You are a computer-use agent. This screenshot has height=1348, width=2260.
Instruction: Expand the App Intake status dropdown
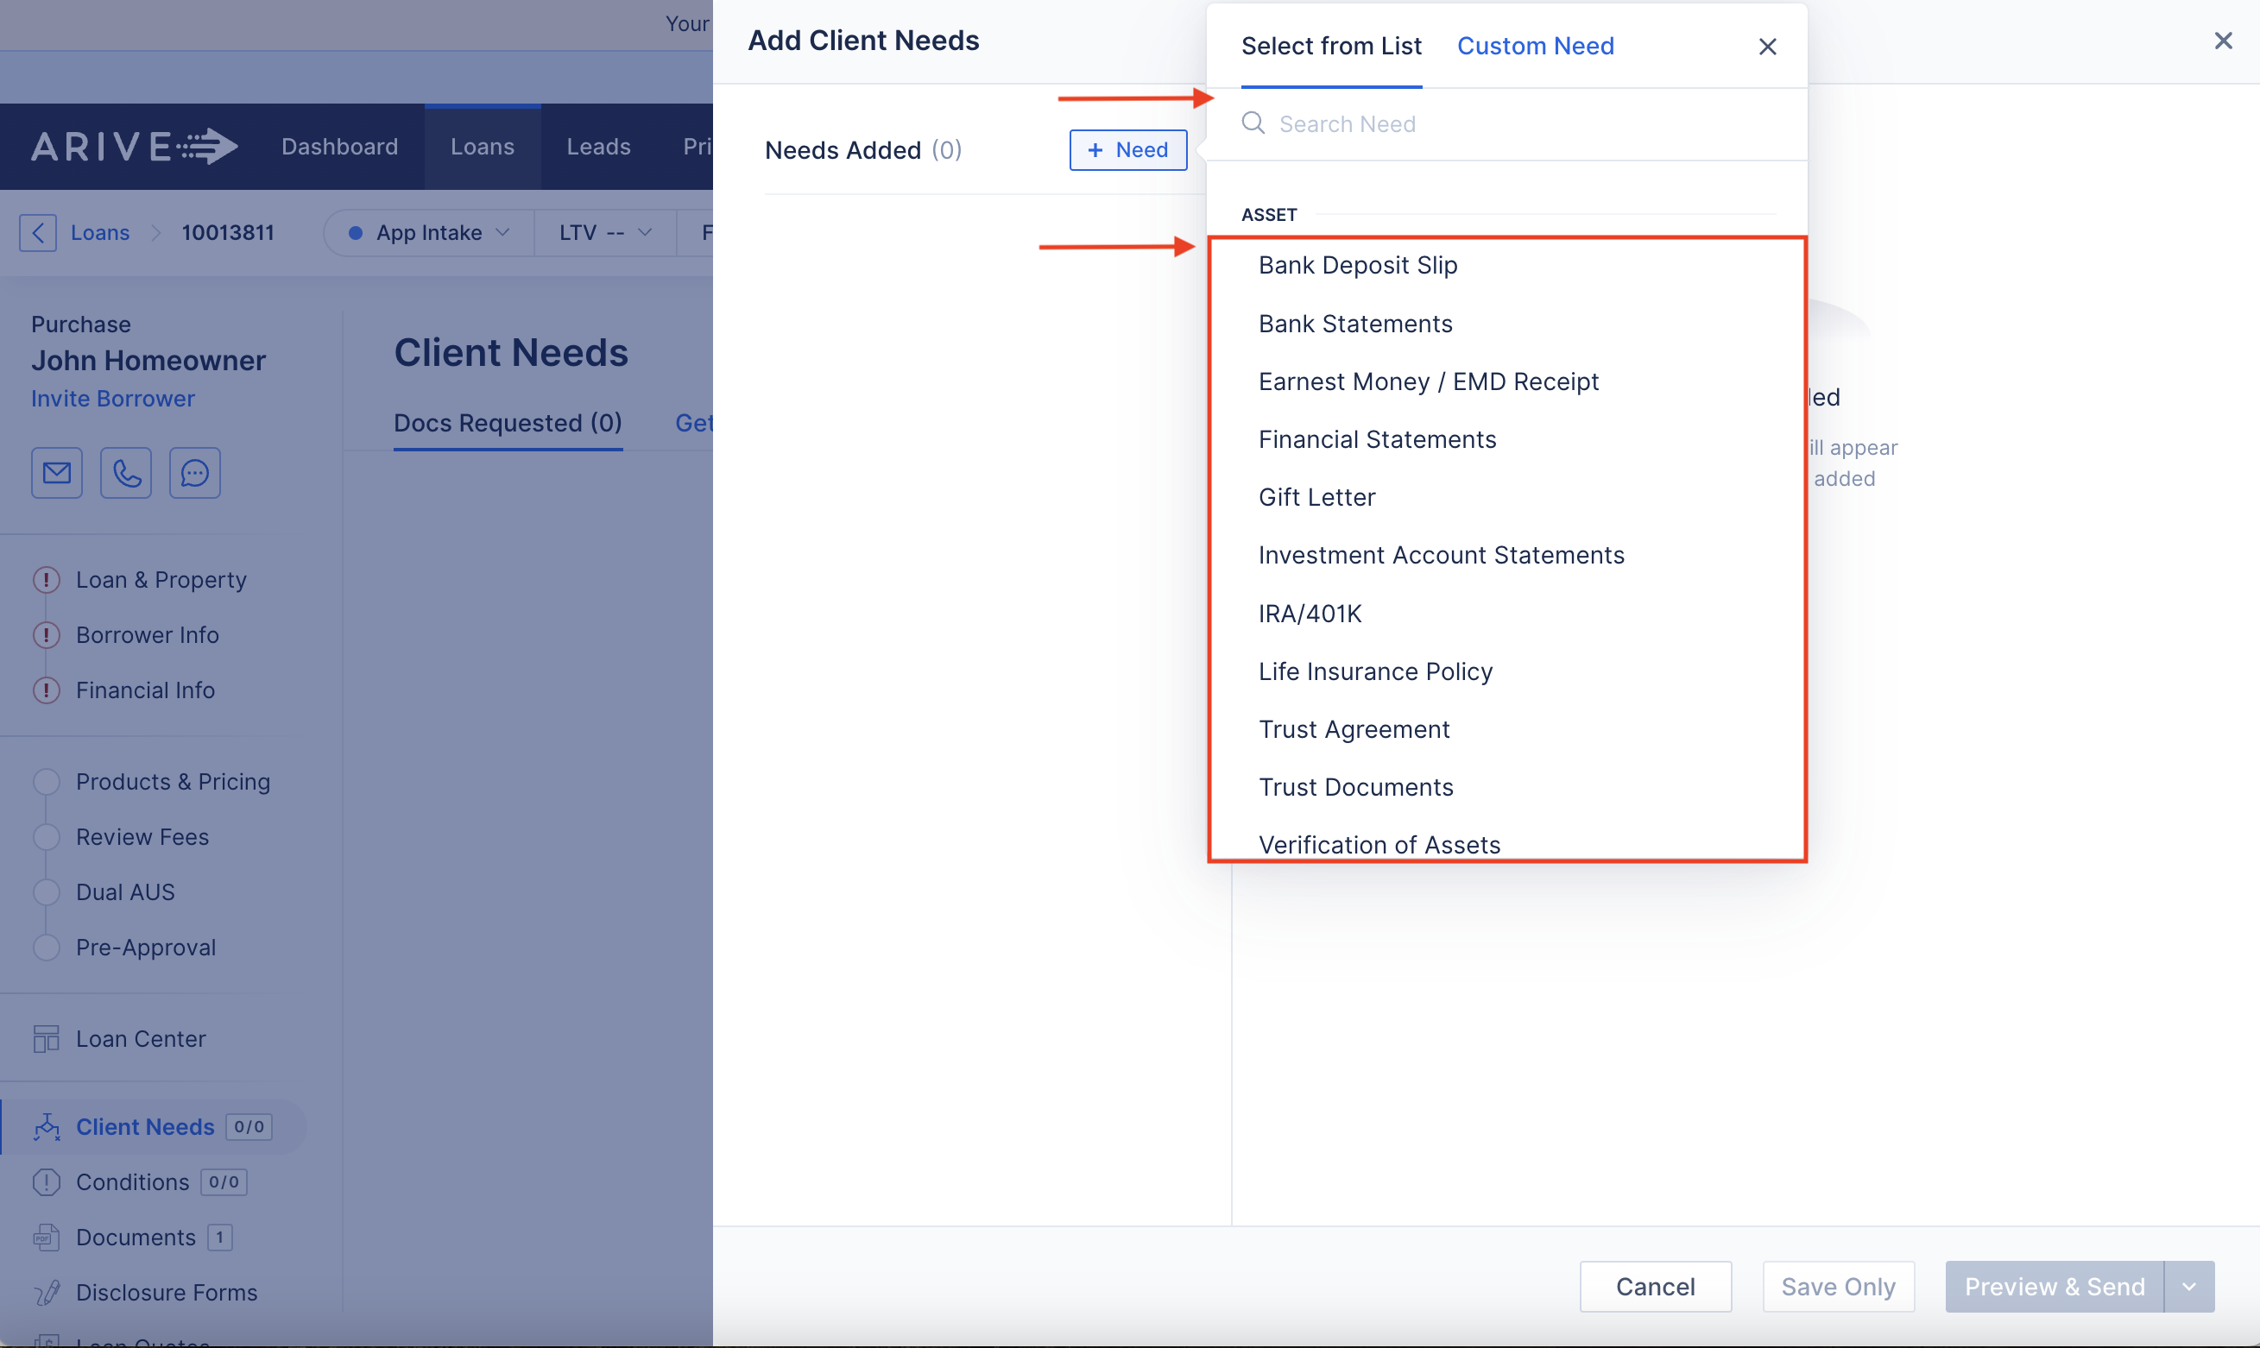(429, 232)
